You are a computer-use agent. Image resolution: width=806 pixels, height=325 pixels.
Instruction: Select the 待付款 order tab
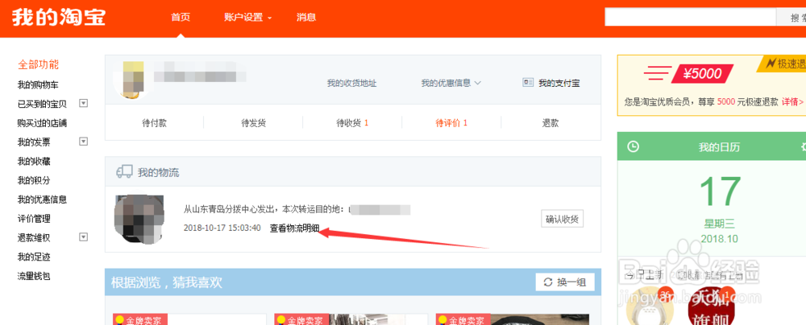click(x=154, y=123)
